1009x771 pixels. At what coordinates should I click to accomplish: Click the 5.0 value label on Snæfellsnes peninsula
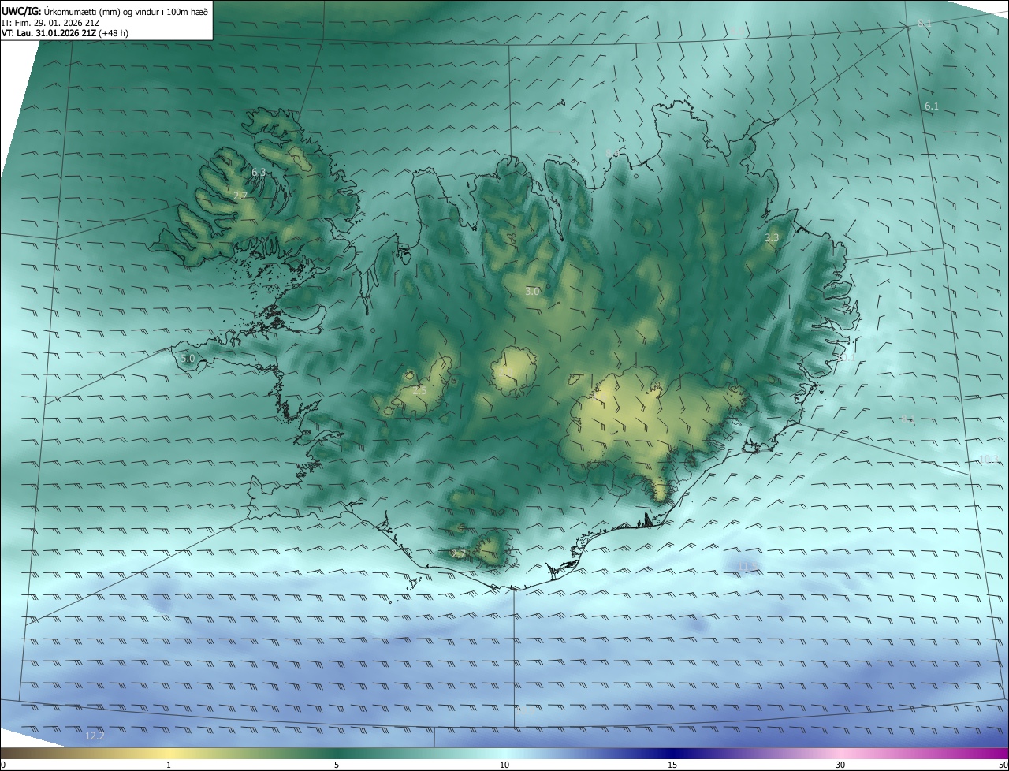coord(188,359)
